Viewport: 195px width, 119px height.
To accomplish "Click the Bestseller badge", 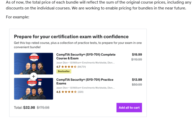I will (64, 71).
